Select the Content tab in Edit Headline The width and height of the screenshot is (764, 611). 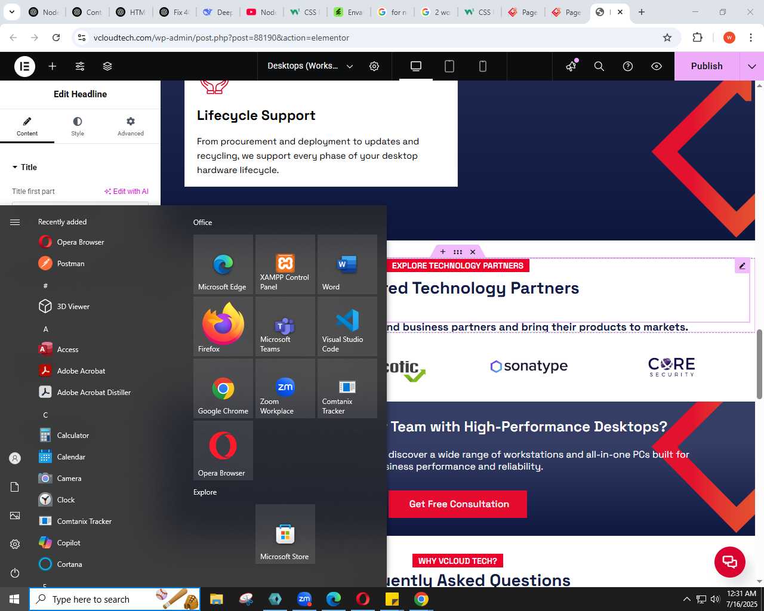tap(27, 126)
